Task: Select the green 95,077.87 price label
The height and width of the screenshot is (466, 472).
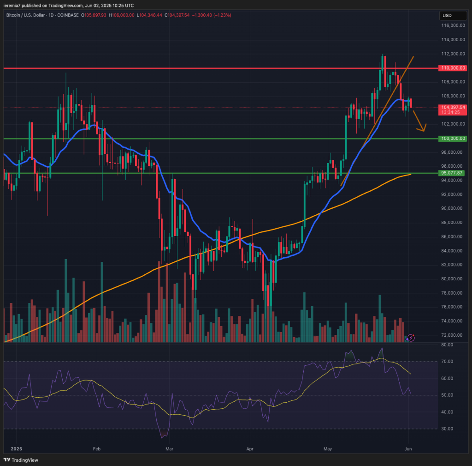Action: coord(451,173)
